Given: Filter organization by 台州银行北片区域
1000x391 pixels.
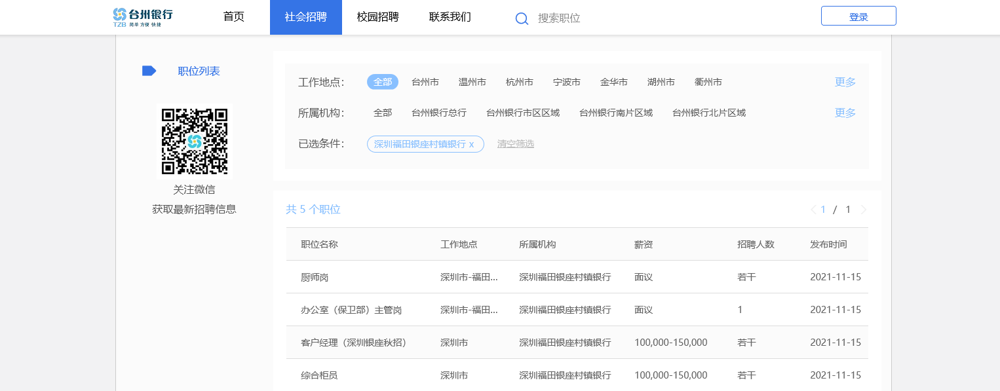Looking at the screenshot, I should pyautogui.click(x=709, y=113).
